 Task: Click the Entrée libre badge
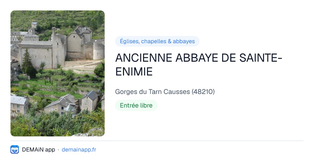136,105
